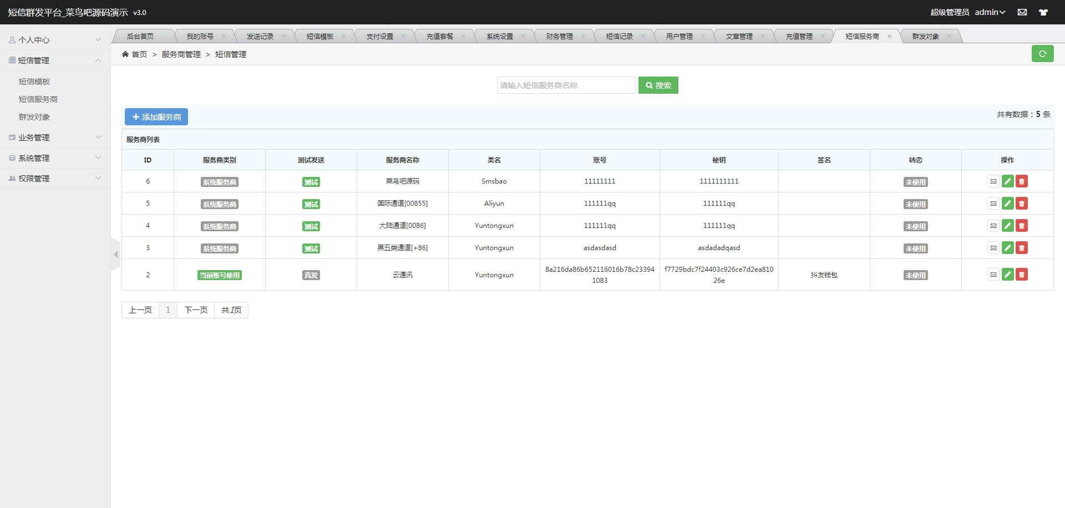Open the 财务管理 tab
Screen dimensions: 1065x508
tap(560, 35)
